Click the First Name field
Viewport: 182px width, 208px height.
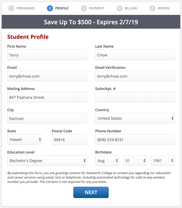47,55
